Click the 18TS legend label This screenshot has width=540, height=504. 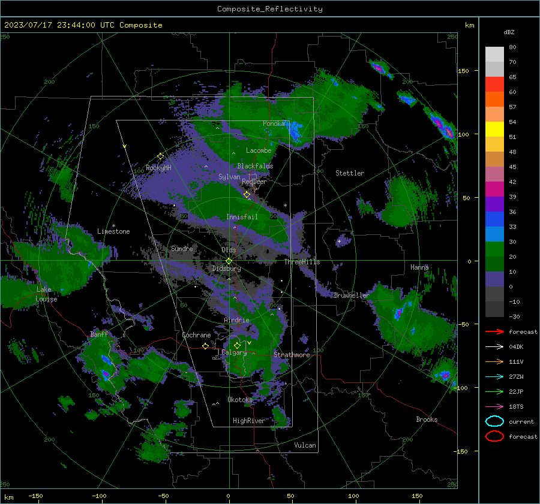[516, 407]
